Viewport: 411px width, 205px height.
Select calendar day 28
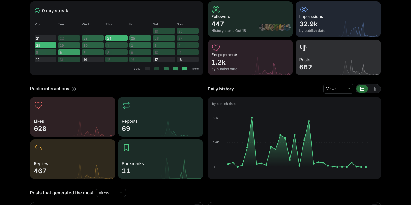click(45, 45)
